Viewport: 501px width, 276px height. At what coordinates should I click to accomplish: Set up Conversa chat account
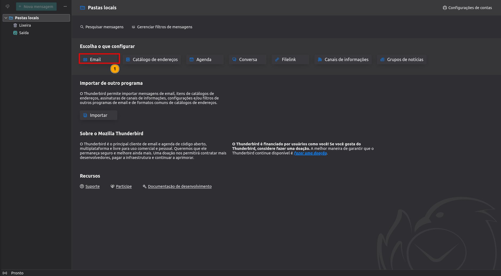tap(248, 59)
